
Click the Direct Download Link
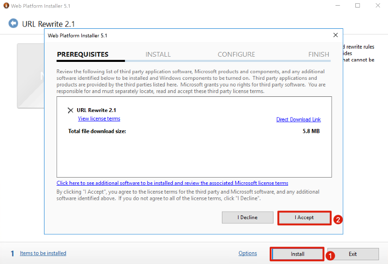[x=299, y=119]
